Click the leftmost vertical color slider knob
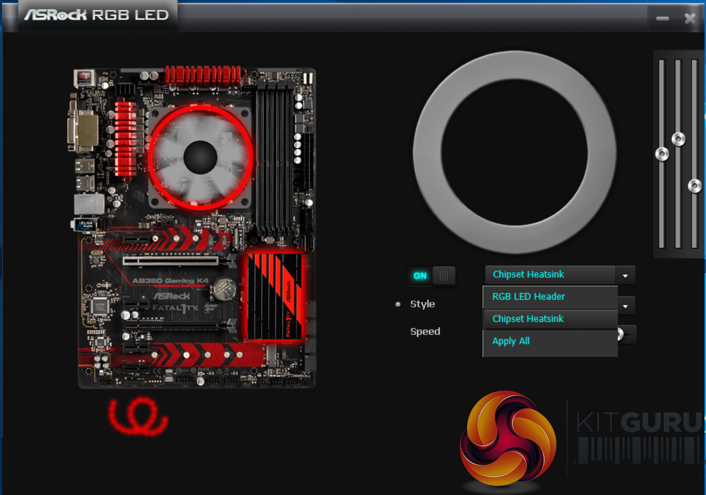706x495 pixels. point(662,154)
